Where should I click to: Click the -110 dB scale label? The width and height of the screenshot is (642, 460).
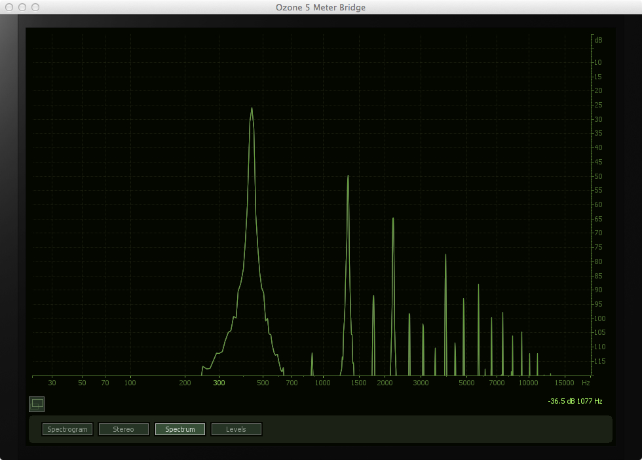tap(599, 347)
